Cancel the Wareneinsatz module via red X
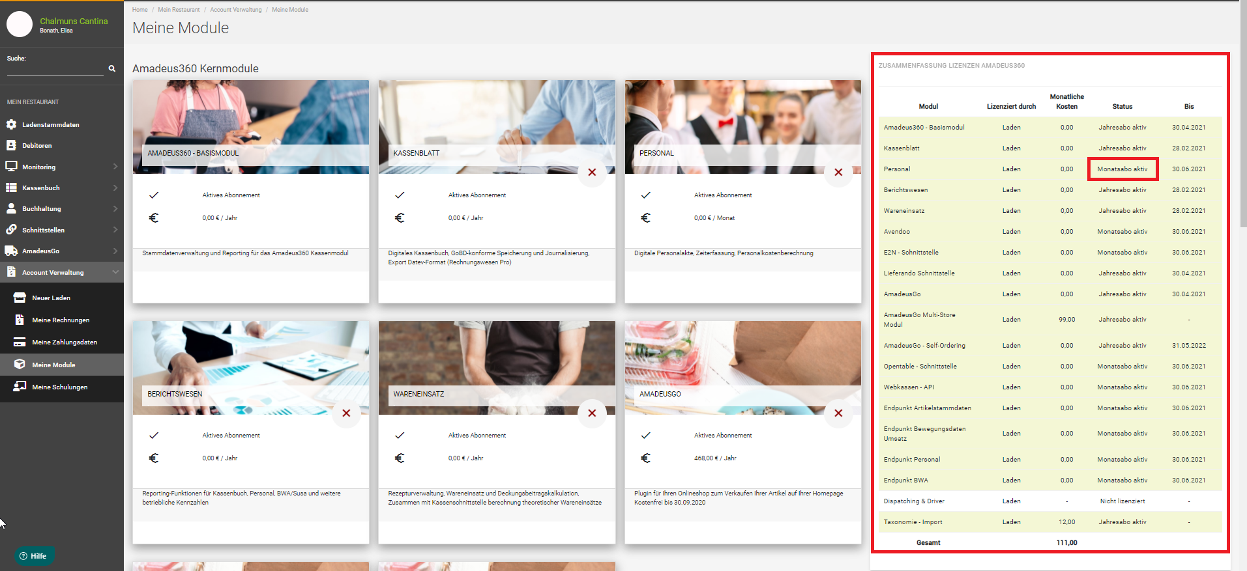Image resolution: width=1247 pixels, height=571 pixels. [x=592, y=413]
